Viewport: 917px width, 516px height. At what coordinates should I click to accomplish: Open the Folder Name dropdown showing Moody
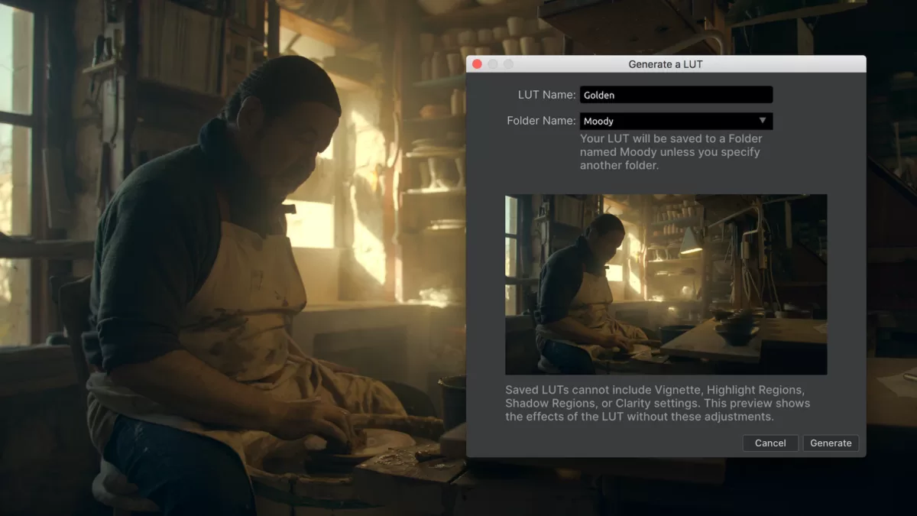676,121
